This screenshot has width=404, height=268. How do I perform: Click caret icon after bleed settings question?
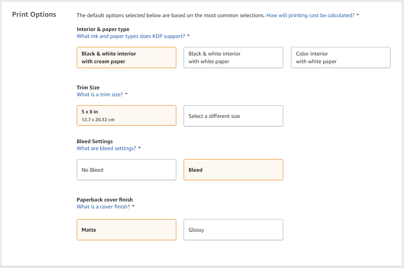(x=140, y=148)
